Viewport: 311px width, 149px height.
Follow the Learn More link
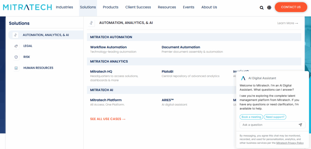[x=288, y=23]
